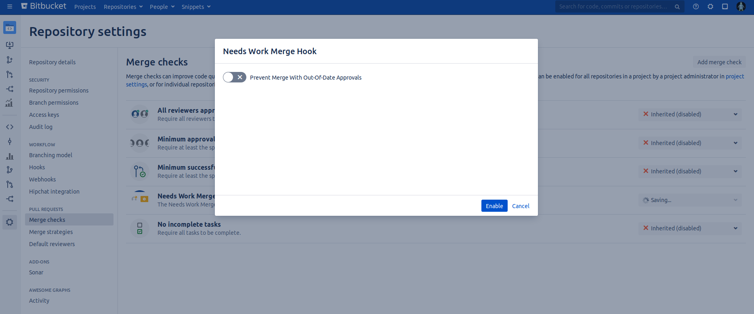Open the repository avatar icon in sidebar

tap(10, 28)
